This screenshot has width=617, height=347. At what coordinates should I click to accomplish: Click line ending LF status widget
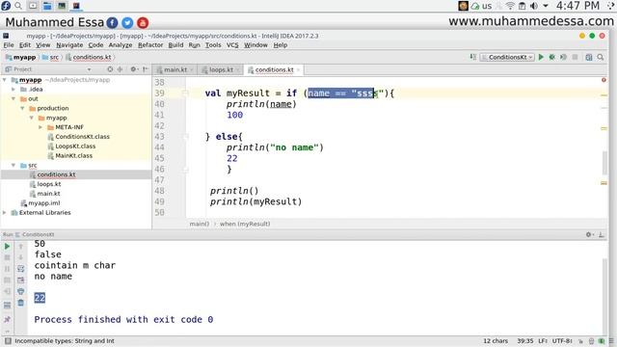pyautogui.click(x=543, y=340)
